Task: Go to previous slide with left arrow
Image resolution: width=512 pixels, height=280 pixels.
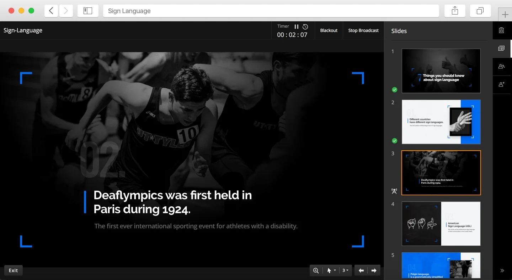Action: (x=361, y=270)
